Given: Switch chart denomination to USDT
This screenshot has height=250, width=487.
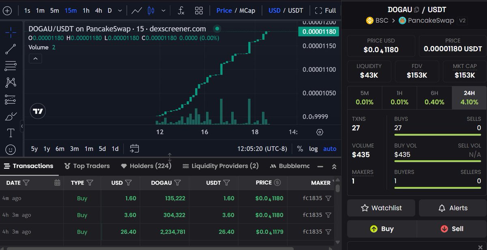Looking at the screenshot, I should (x=295, y=11).
